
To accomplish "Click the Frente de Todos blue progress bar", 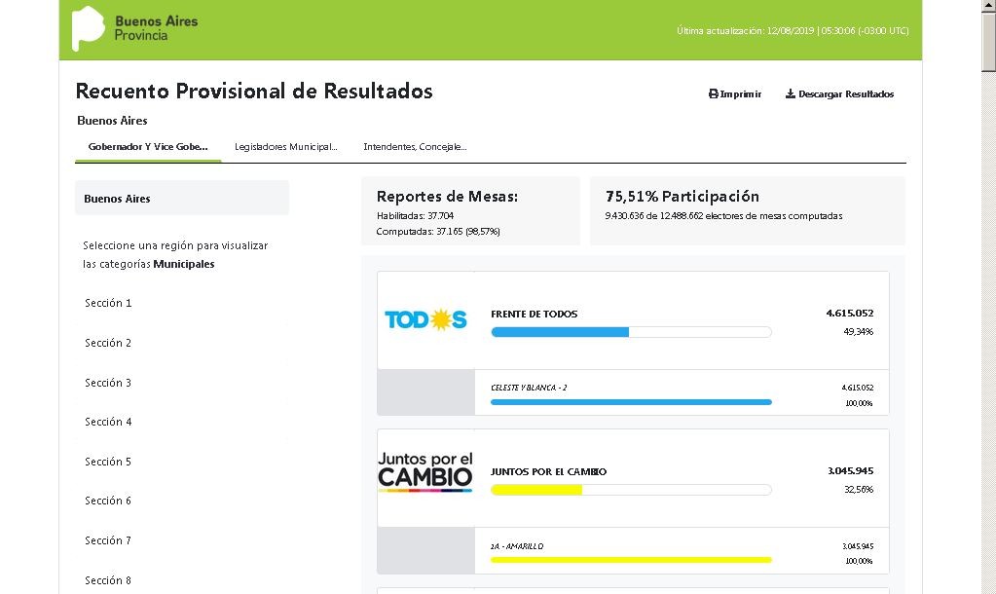I will [x=632, y=332].
